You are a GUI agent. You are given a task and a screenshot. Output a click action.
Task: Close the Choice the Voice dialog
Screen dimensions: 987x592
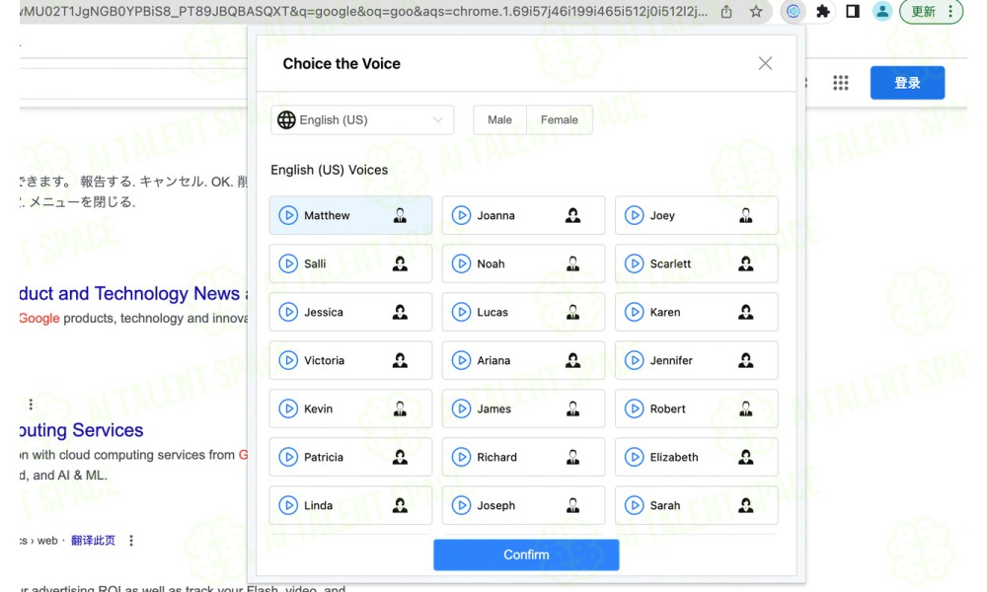tap(765, 63)
